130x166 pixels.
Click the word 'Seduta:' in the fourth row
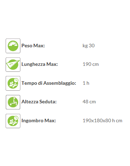click(48, 102)
